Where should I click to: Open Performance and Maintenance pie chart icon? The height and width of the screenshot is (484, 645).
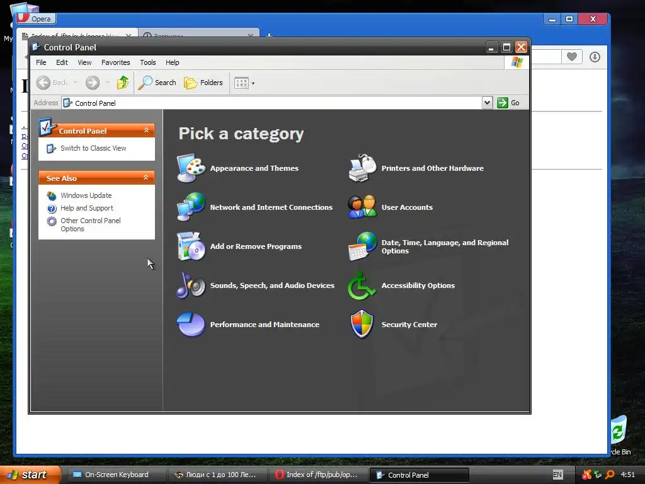191,325
